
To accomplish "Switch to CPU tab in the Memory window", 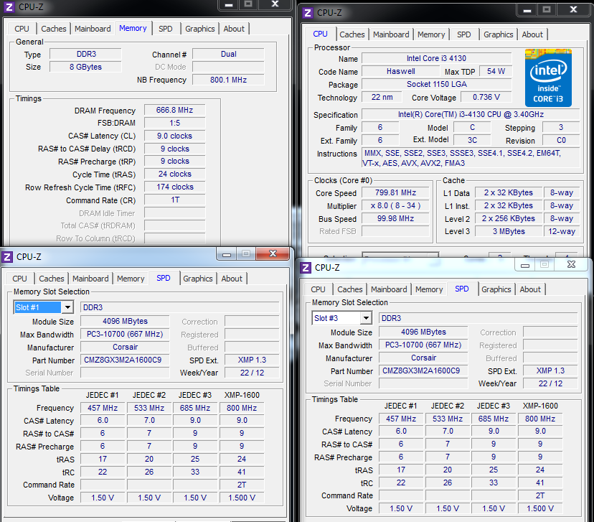I will (22, 29).
